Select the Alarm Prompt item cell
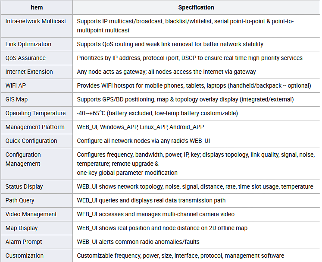Image resolution: width=322 pixels, height=262 pixels. [x=37, y=242]
